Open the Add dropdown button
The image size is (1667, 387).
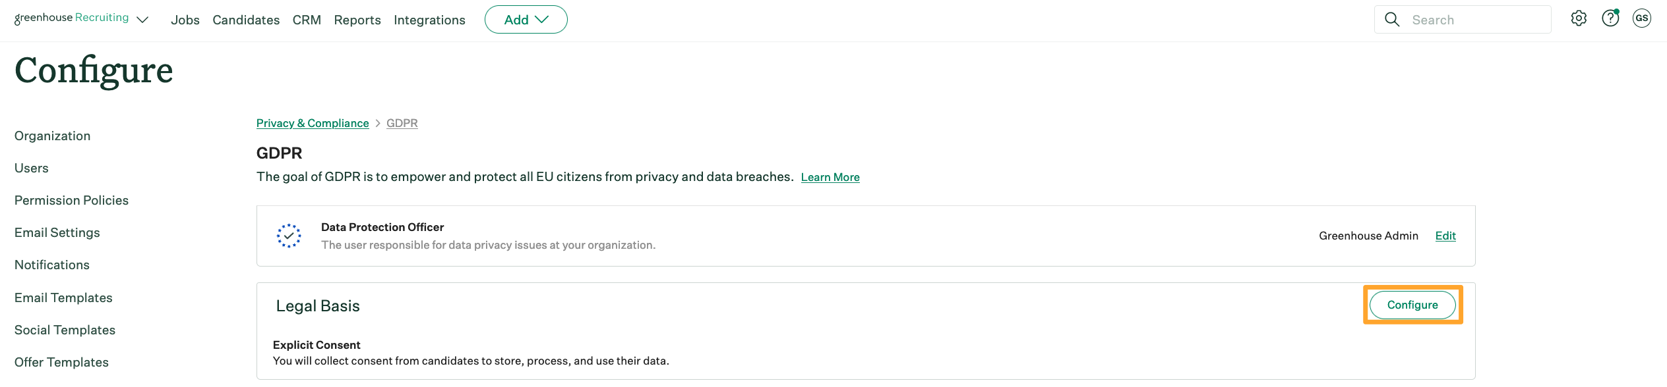(x=526, y=20)
